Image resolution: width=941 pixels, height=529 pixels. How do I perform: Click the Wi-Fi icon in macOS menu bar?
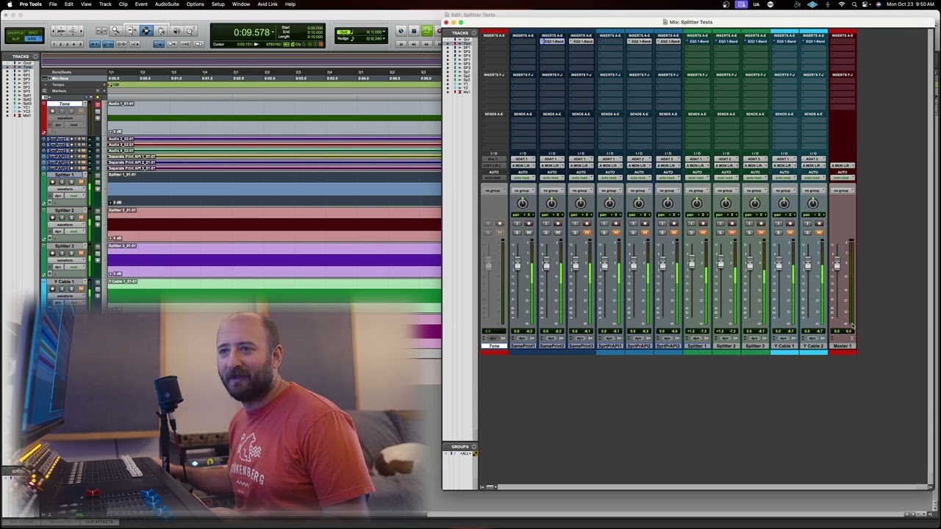click(x=842, y=4)
